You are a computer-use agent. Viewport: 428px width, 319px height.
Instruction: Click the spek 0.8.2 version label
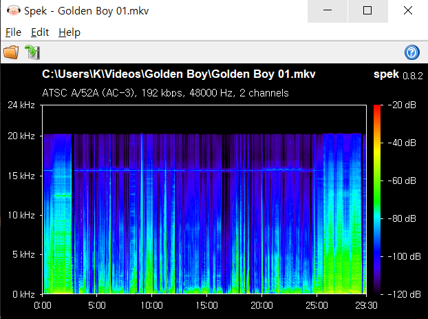(x=398, y=74)
